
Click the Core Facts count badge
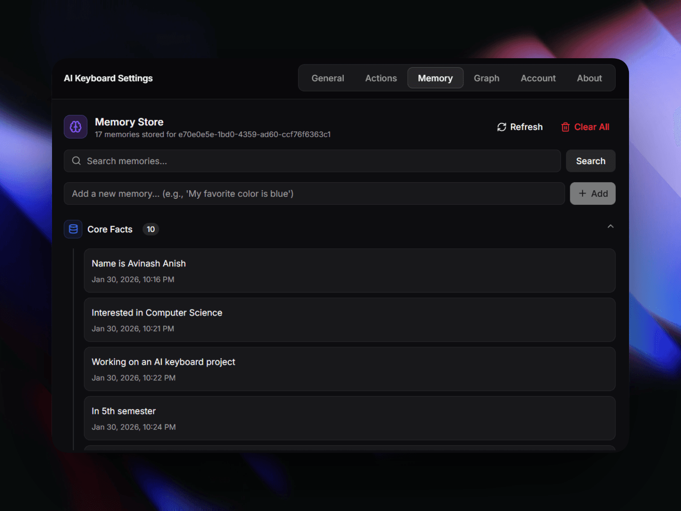(x=150, y=229)
